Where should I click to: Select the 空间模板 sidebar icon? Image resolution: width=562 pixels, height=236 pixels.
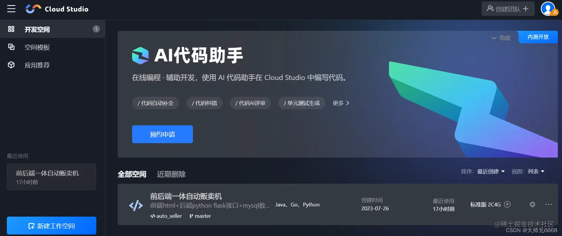click(x=11, y=47)
